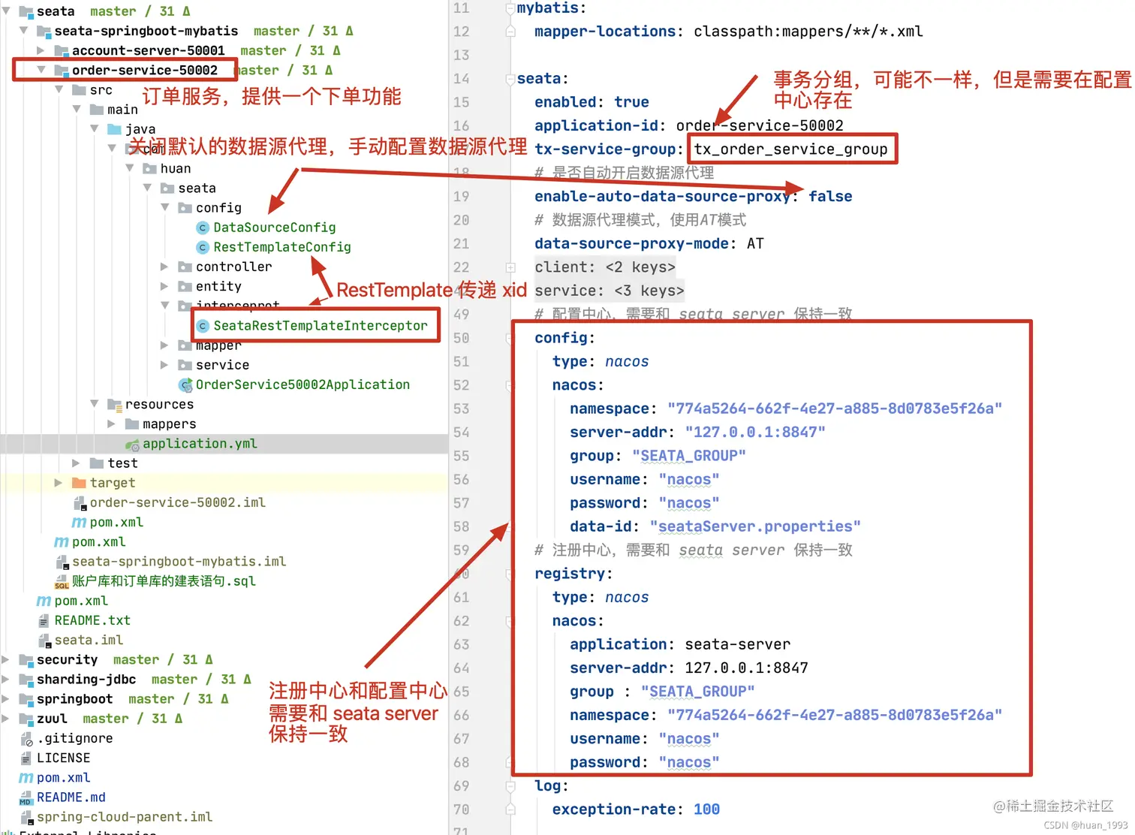The image size is (1135, 835).
Task: Click line number 56 in the gutter
Action: pos(461,479)
